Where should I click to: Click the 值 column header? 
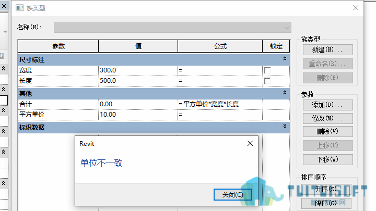tap(138, 46)
